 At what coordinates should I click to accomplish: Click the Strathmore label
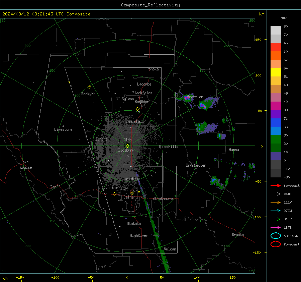pos(163,199)
